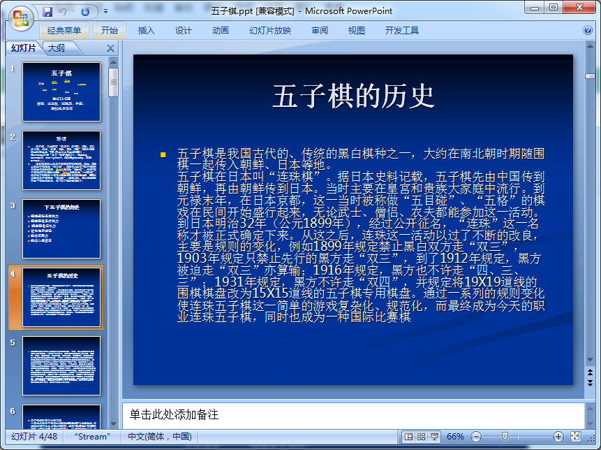Switch to Slide Sorter view icon

pos(421,437)
